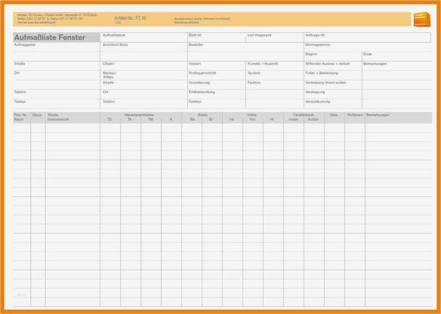441x314 pixels.
Task: Click the 'Architekt/ Büro' label
Action: 115,44
